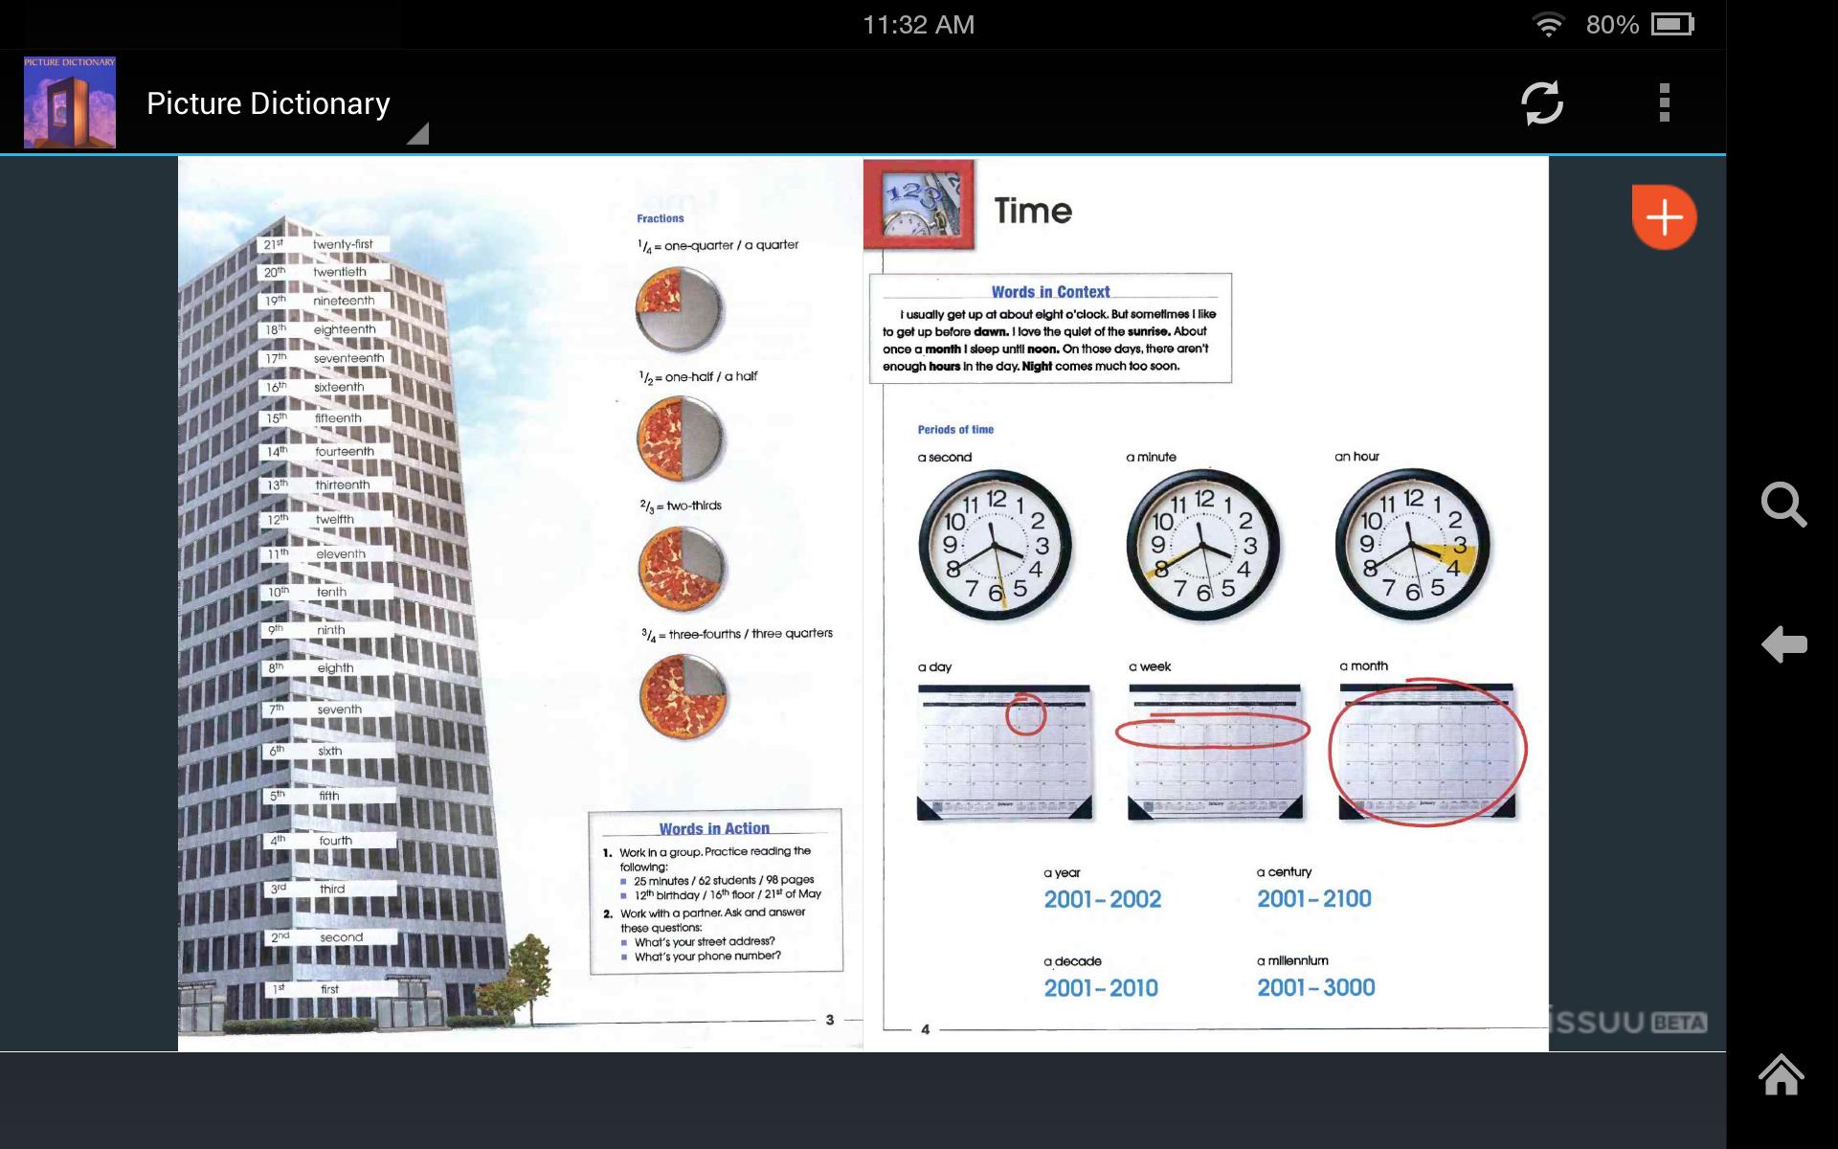Tap the Words in Context box
This screenshot has height=1149, width=1838.
1050,328
